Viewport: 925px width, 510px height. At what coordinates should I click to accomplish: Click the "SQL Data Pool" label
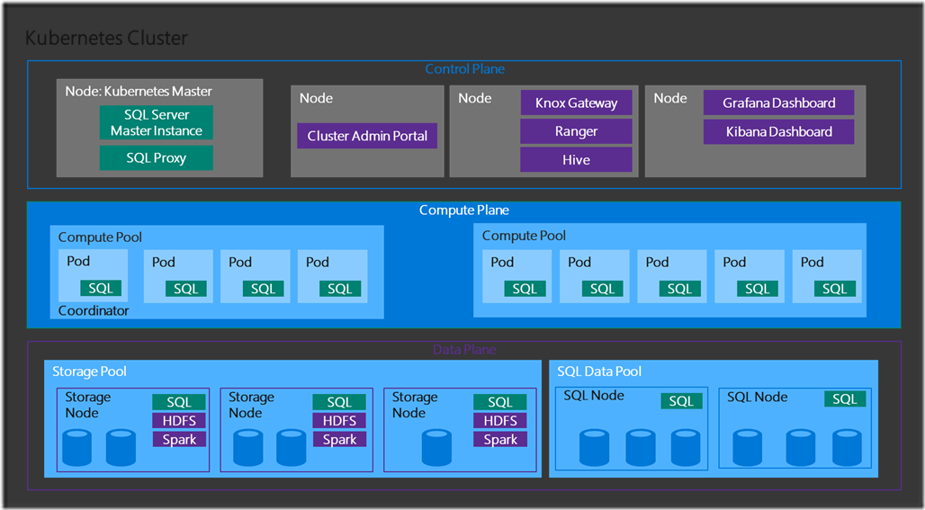599,371
